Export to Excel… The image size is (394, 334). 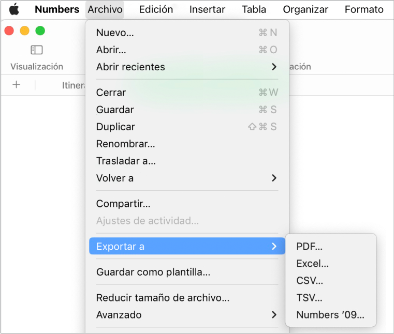331,263
